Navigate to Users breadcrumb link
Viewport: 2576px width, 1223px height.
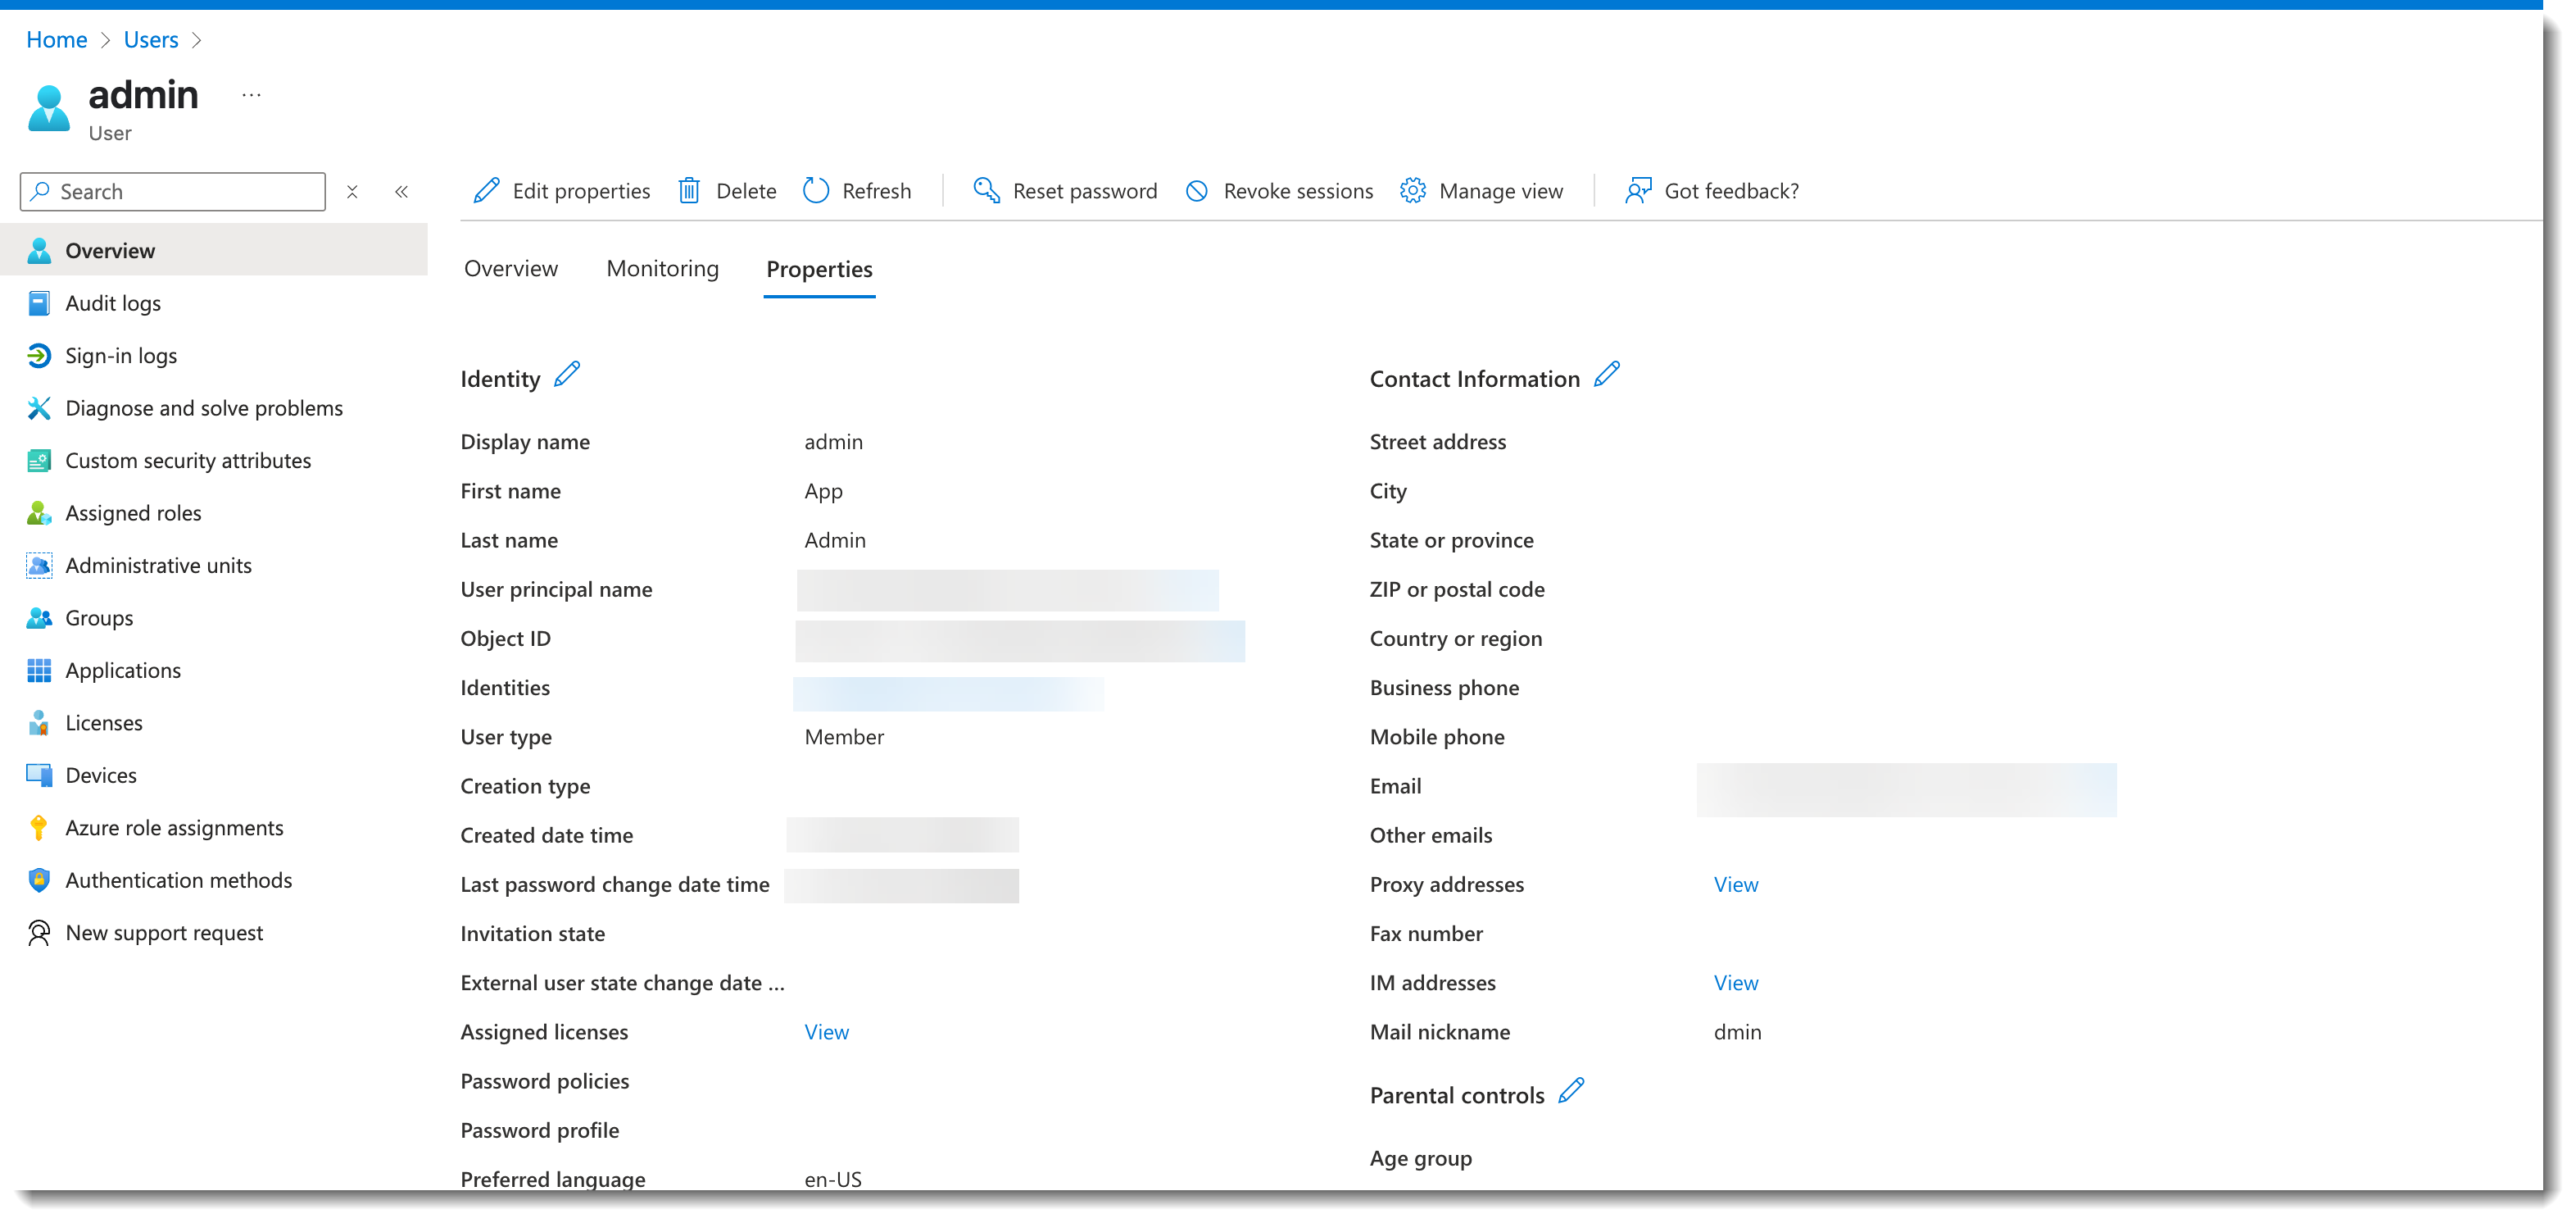[x=151, y=40]
